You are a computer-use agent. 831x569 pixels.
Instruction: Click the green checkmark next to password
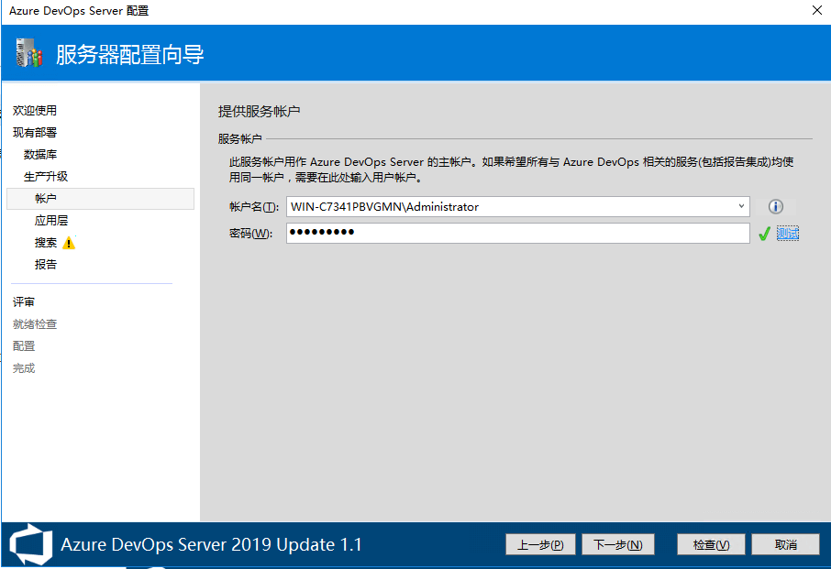[x=764, y=234]
